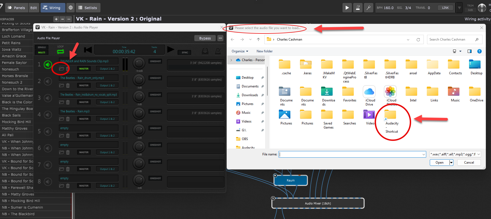
Task: Click the loop arrows icon in Audio File Player
Action: pos(60,51)
